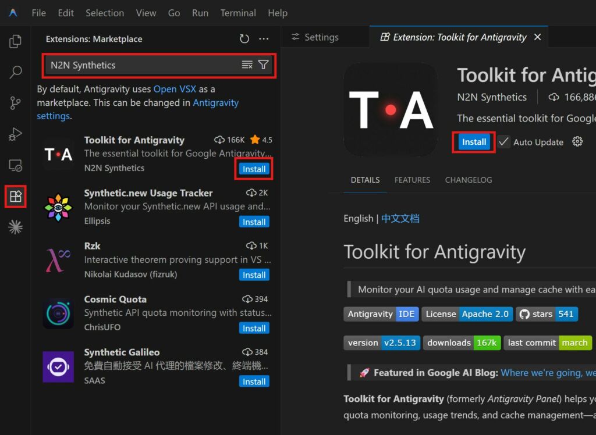This screenshot has height=435, width=596.
Task: Click the Toolkit T·A icon in list
Action: [58, 154]
